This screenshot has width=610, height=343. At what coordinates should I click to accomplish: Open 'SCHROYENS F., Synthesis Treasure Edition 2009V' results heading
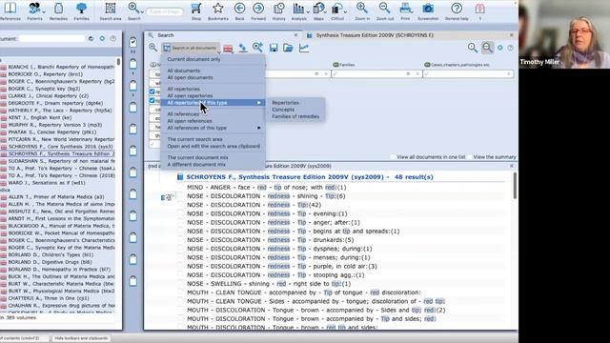tap(310, 177)
